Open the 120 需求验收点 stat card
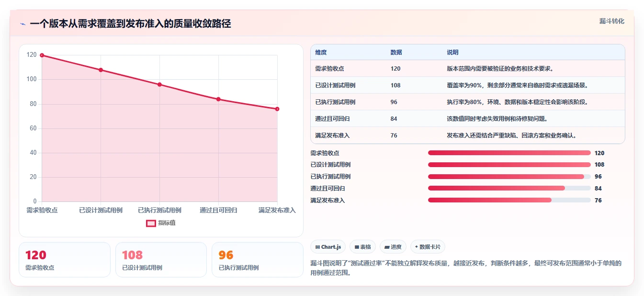The width and height of the screenshot is (644, 296). coord(64,260)
